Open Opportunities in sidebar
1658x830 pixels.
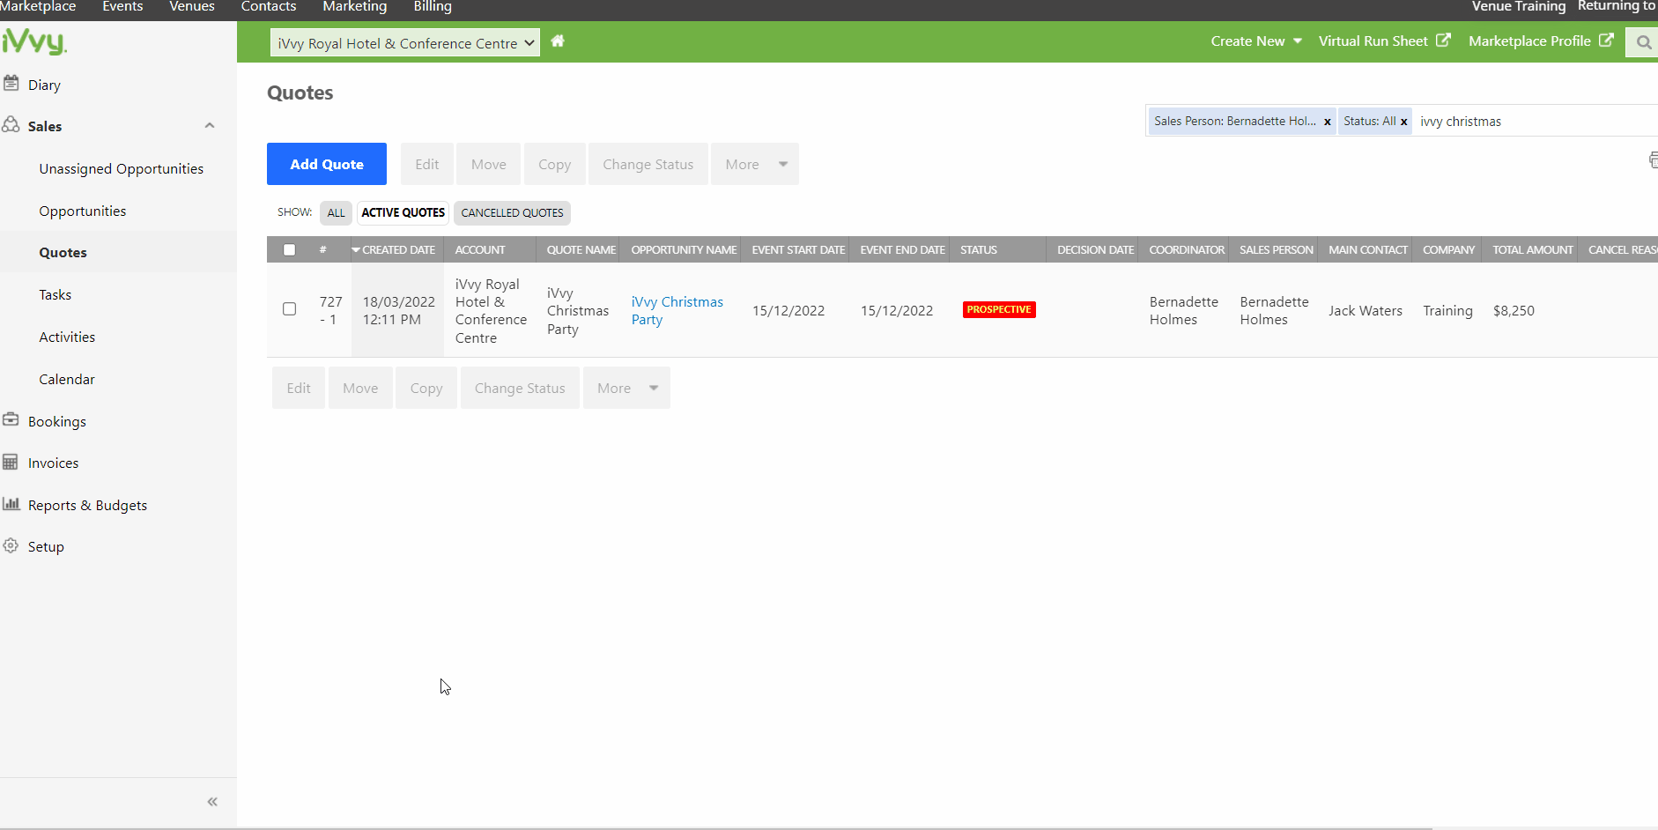point(83,211)
